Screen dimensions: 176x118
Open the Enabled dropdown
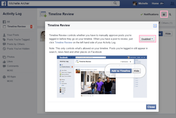point(147,39)
